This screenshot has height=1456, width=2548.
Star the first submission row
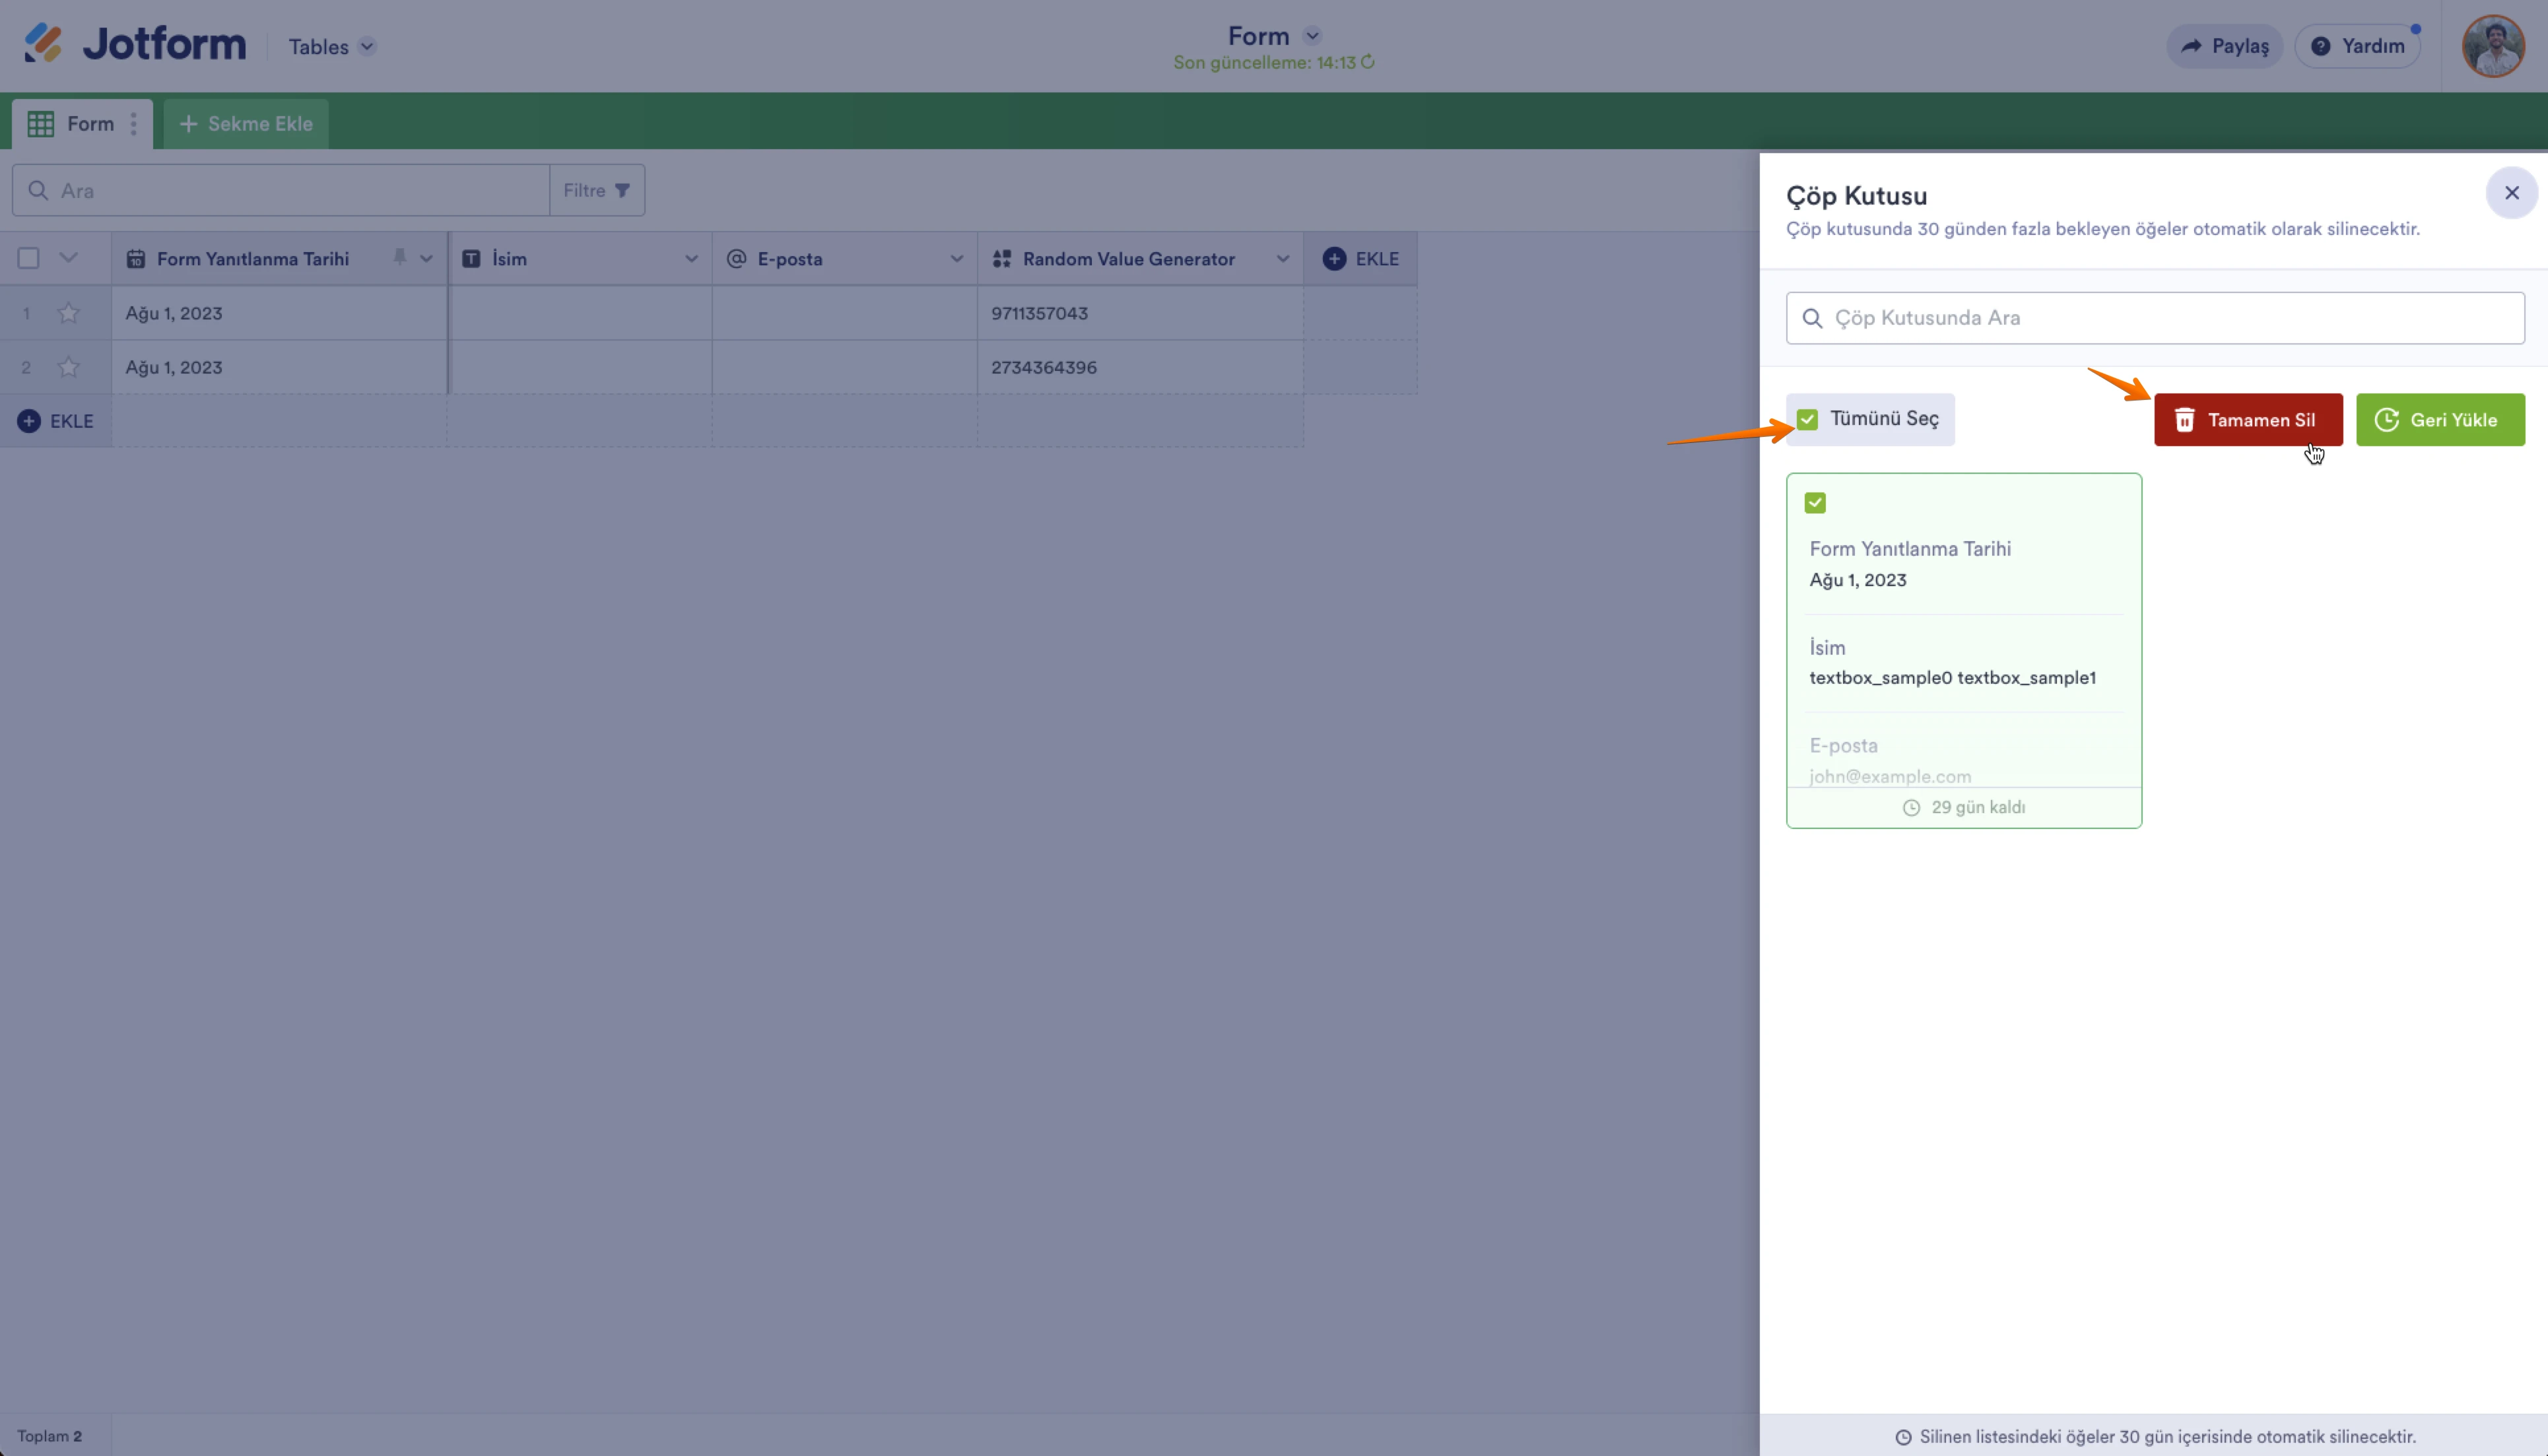68,313
